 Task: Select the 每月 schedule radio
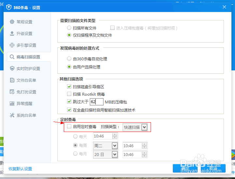[x=75, y=154]
